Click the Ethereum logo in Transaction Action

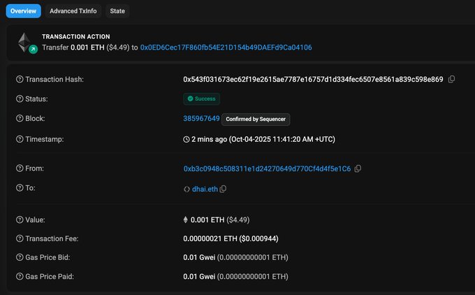[26, 42]
